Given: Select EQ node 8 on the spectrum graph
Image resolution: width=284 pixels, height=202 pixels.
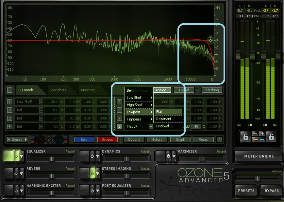Looking at the screenshot, I should (x=210, y=40).
